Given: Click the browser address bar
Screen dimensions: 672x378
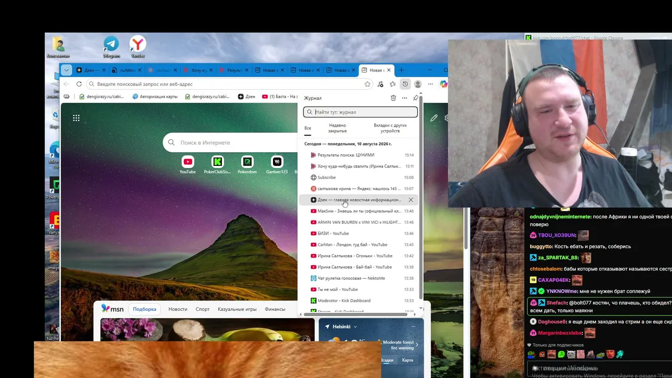Looking at the screenshot, I should click(x=228, y=84).
